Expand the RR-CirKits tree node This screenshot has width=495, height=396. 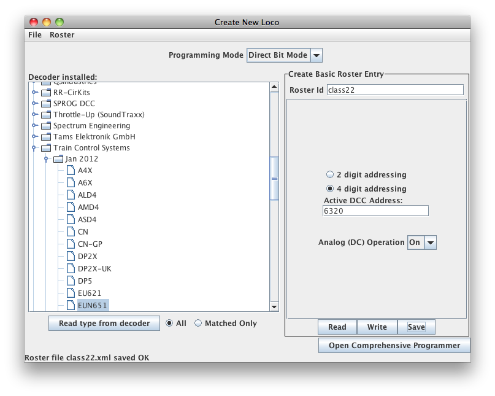[x=34, y=92]
